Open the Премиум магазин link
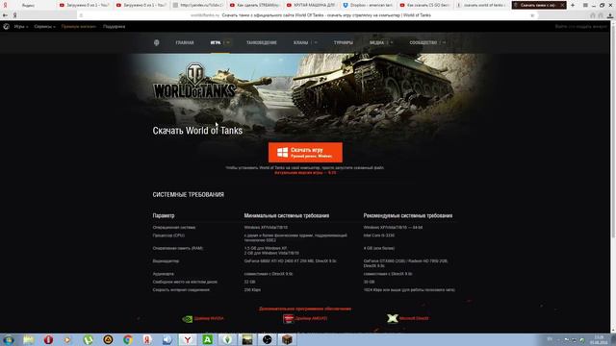This screenshot has height=346, width=616. click(x=79, y=27)
